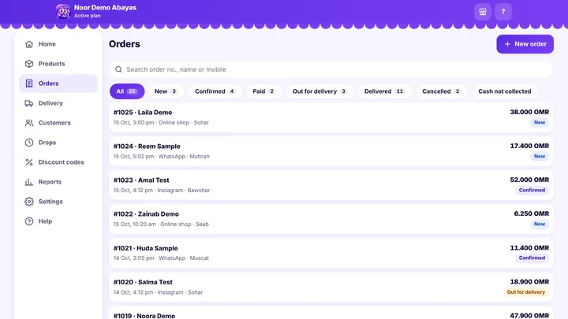568x319 pixels.
Task: Click New badge on order #1022
Action: 540,224
